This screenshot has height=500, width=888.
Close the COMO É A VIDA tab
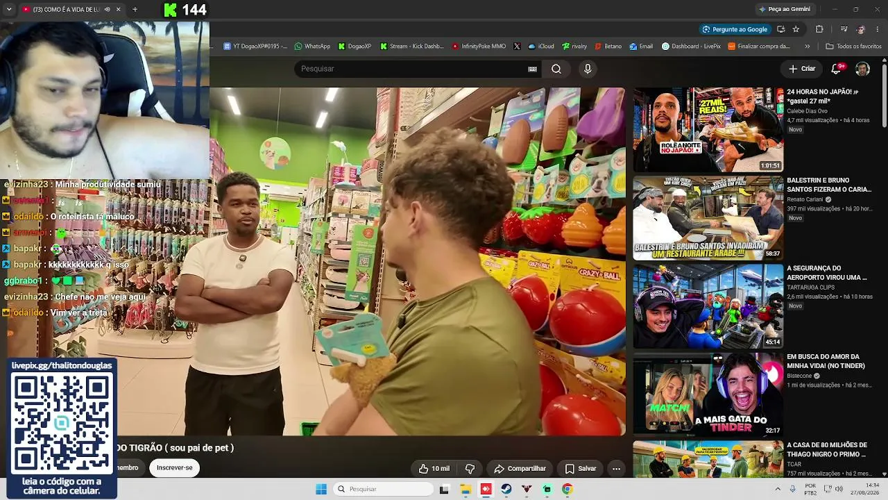click(118, 10)
